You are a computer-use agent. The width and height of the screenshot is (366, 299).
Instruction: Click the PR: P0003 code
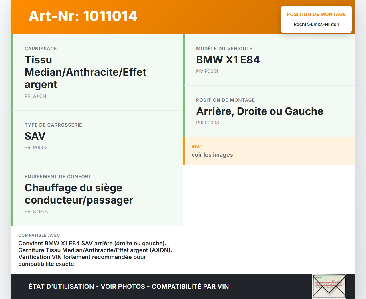[x=208, y=123]
